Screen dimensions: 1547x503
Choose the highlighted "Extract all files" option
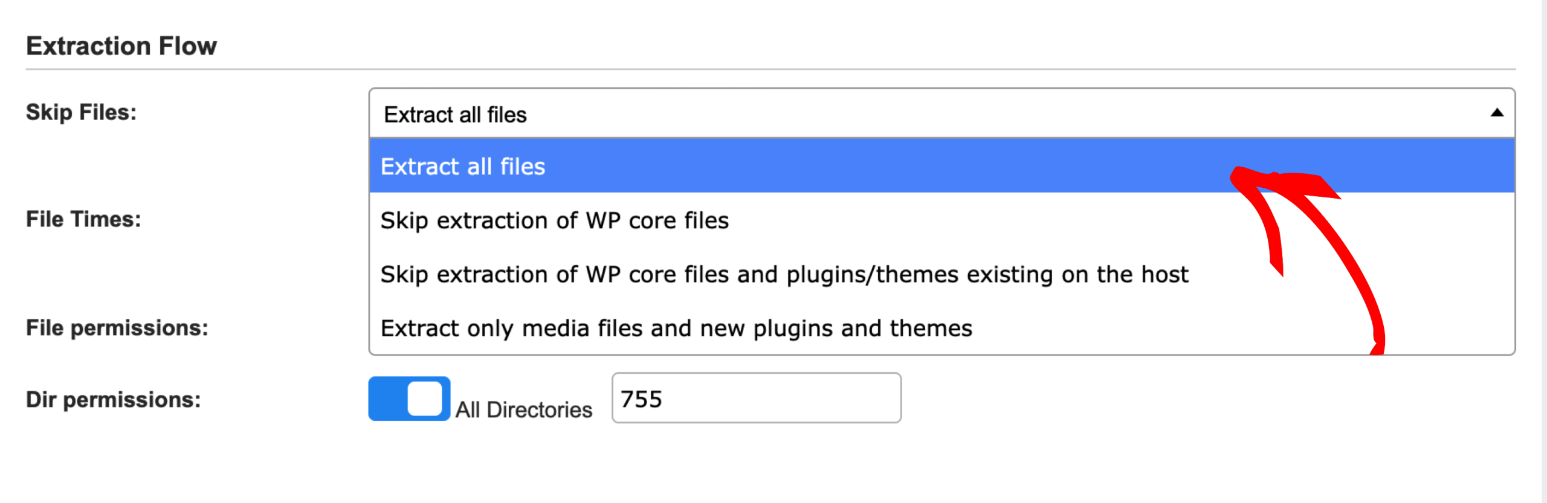tap(463, 167)
